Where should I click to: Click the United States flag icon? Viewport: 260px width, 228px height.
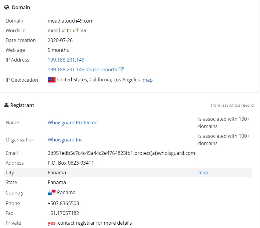52,80
